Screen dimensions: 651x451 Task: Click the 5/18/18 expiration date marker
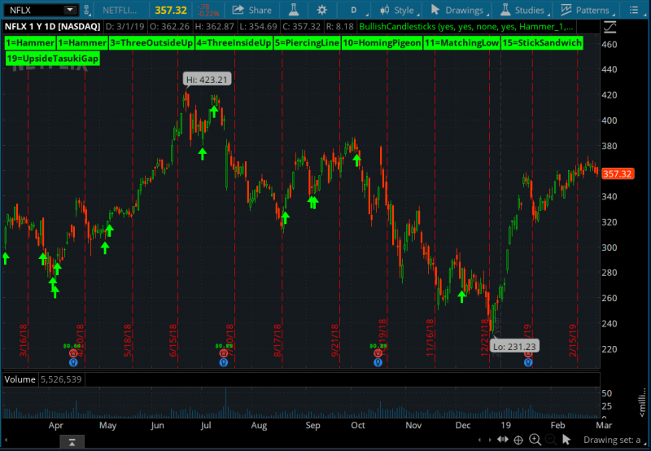coord(128,340)
